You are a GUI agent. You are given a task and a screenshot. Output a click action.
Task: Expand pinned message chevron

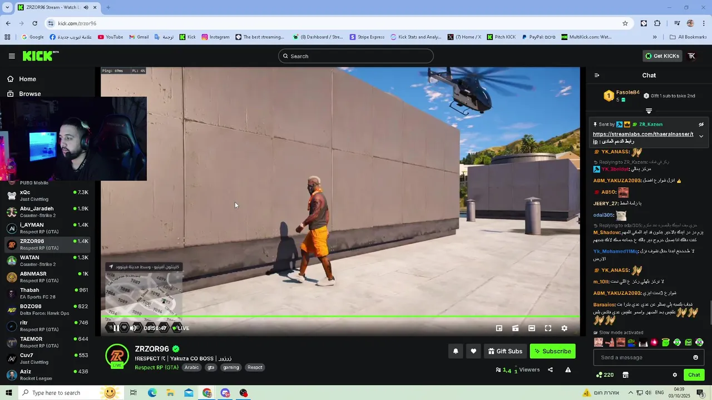(701, 136)
